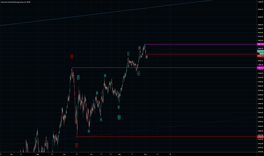Click the May date on the time axis

point(38,154)
